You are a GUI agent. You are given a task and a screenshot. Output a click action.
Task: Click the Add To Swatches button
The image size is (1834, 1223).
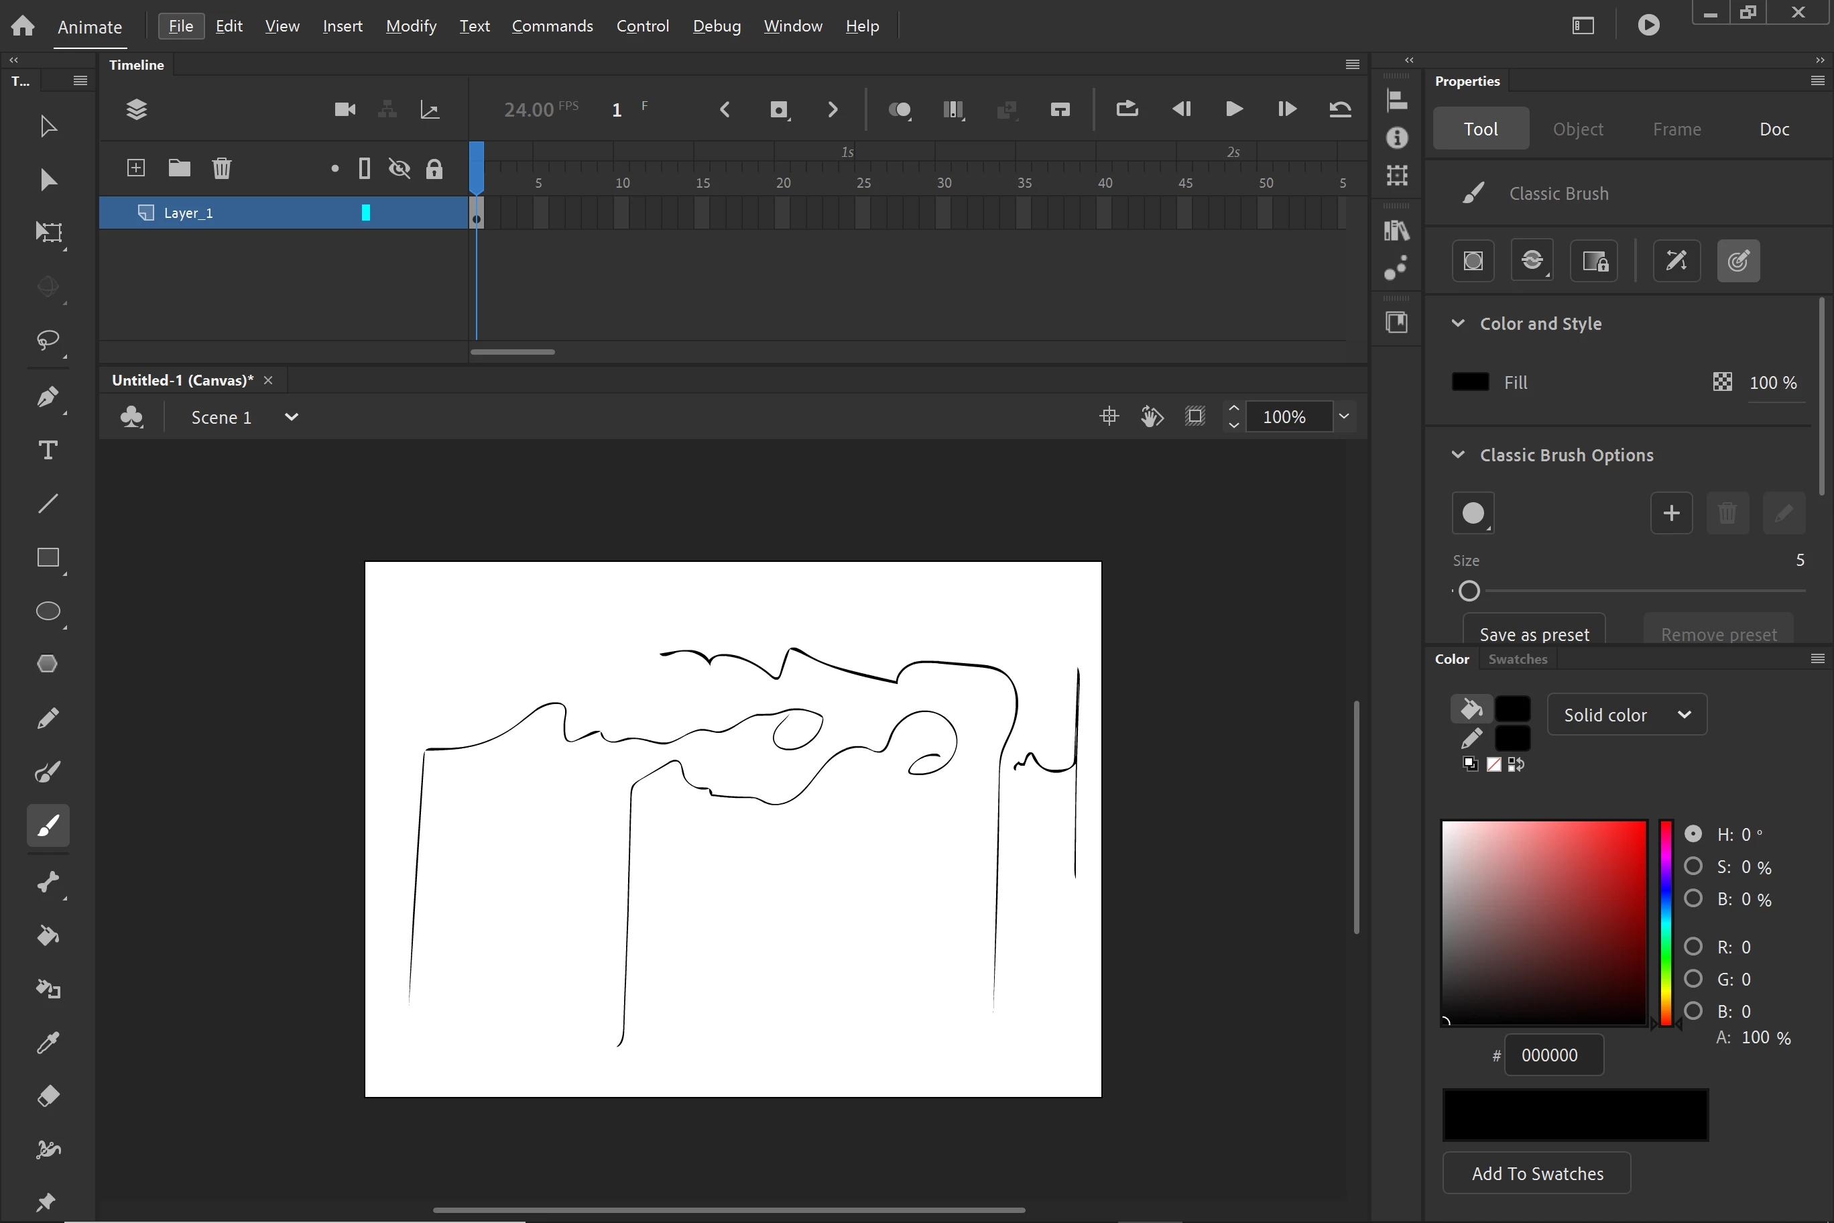[x=1536, y=1173]
